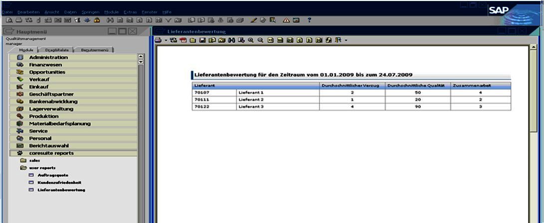The image size is (544, 223).
Task: Click the fit page width icon in the report toolbar
Action: click(x=271, y=40)
